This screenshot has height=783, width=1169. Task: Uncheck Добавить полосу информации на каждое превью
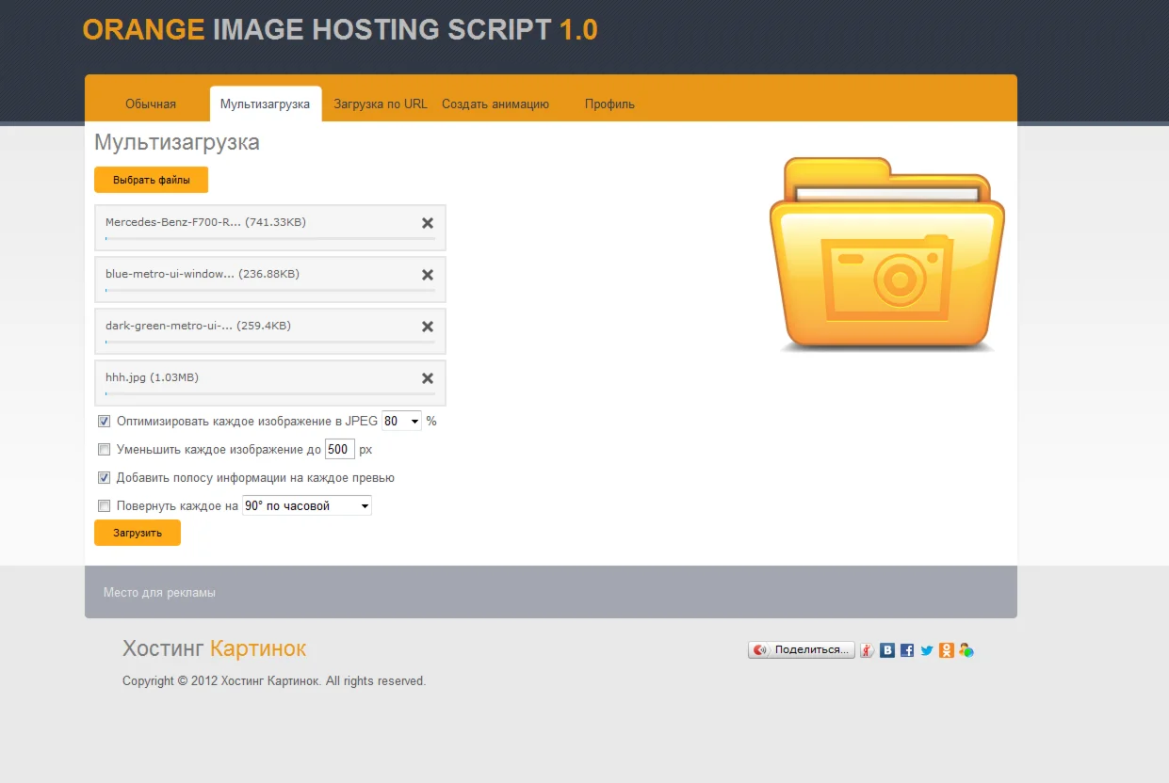(105, 478)
